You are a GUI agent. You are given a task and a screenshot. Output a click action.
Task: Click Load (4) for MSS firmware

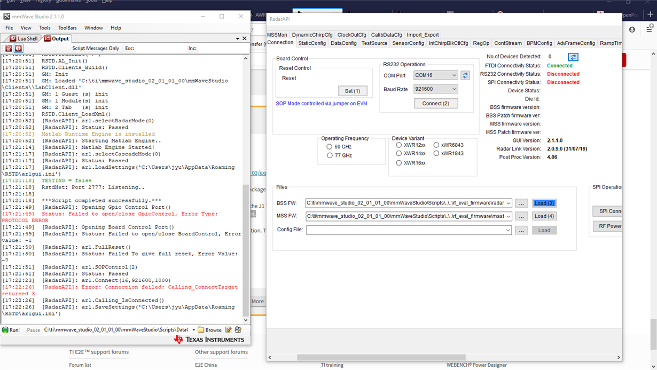pos(544,216)
